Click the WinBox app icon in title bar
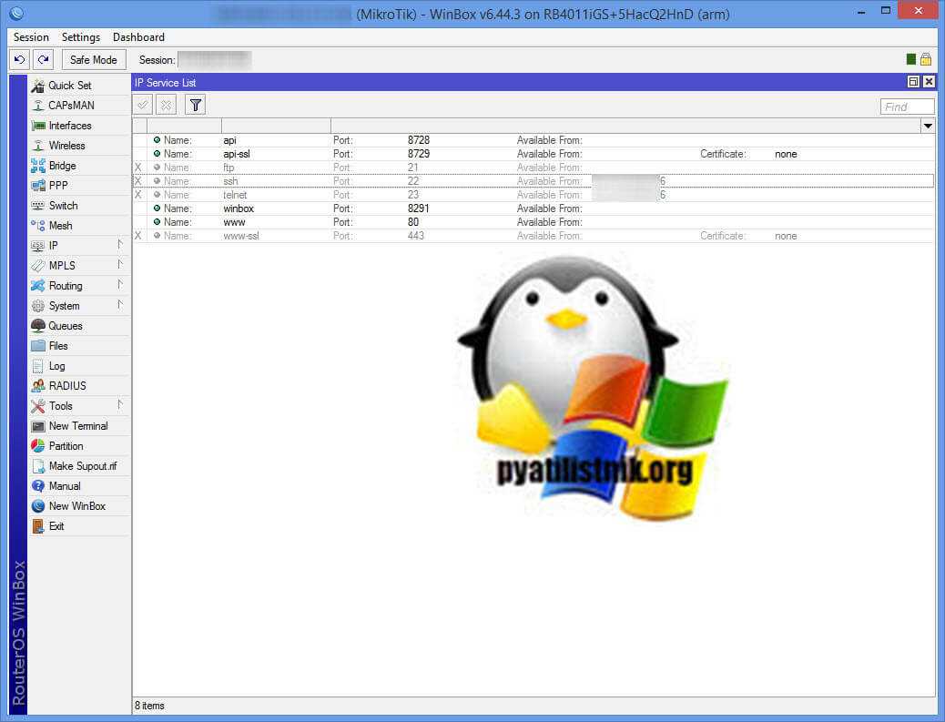Screen dimensions: 945x722 click(x=17, y=12)
